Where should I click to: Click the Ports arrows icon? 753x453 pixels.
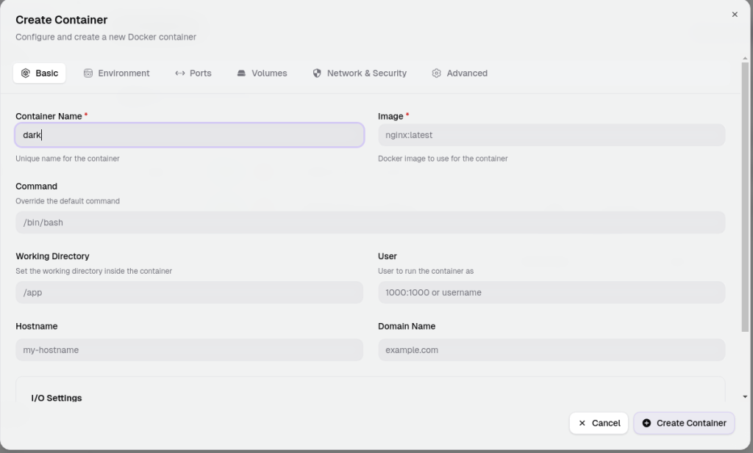pyautogui.click(x=180, y=73)
